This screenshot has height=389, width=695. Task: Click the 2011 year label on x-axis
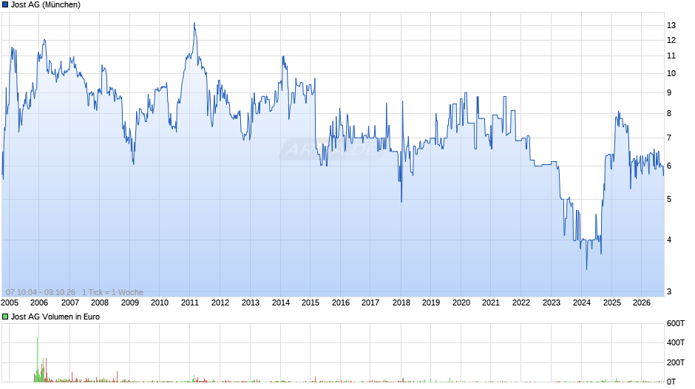coord(190,302)
